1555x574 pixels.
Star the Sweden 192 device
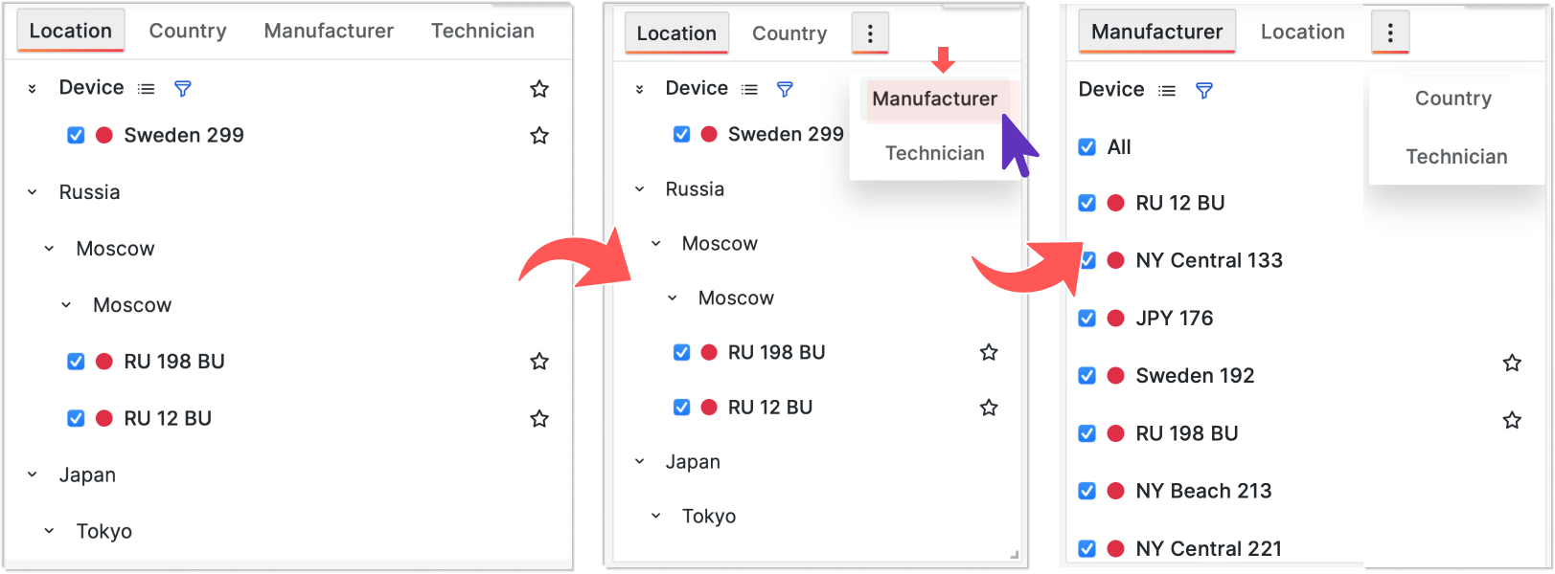(1511, 364)
